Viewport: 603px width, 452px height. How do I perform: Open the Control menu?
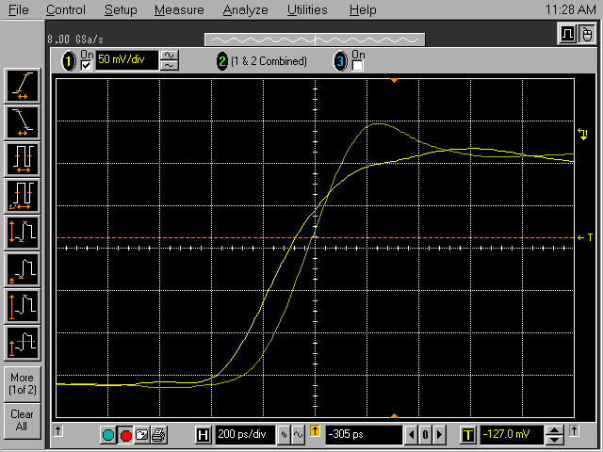(x=66, y=9)
